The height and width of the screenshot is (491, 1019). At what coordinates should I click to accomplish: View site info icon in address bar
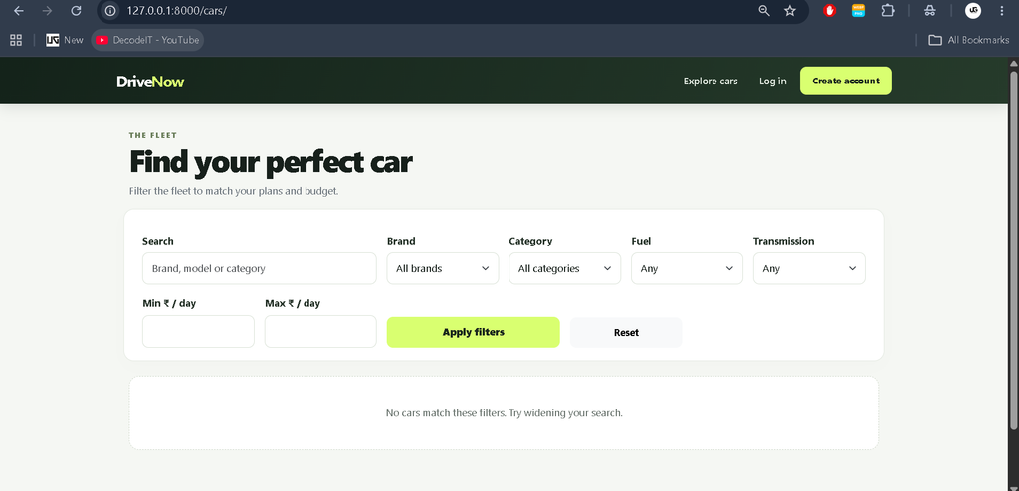tap(110, 10)
